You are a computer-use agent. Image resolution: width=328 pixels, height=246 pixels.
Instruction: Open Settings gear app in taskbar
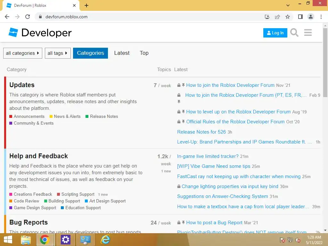pos(65,240)
